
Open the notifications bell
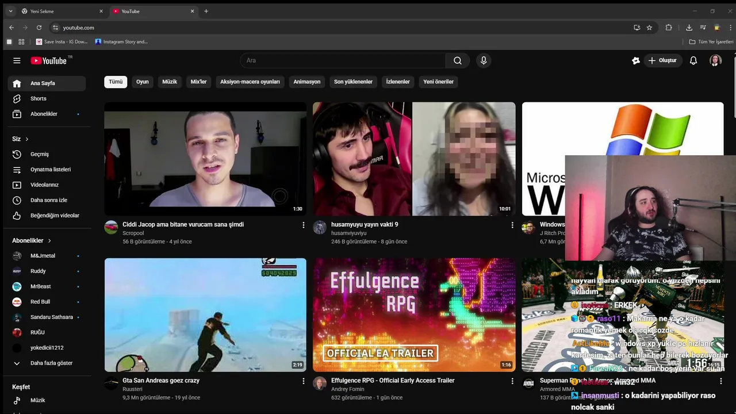(x=693, y=60)
